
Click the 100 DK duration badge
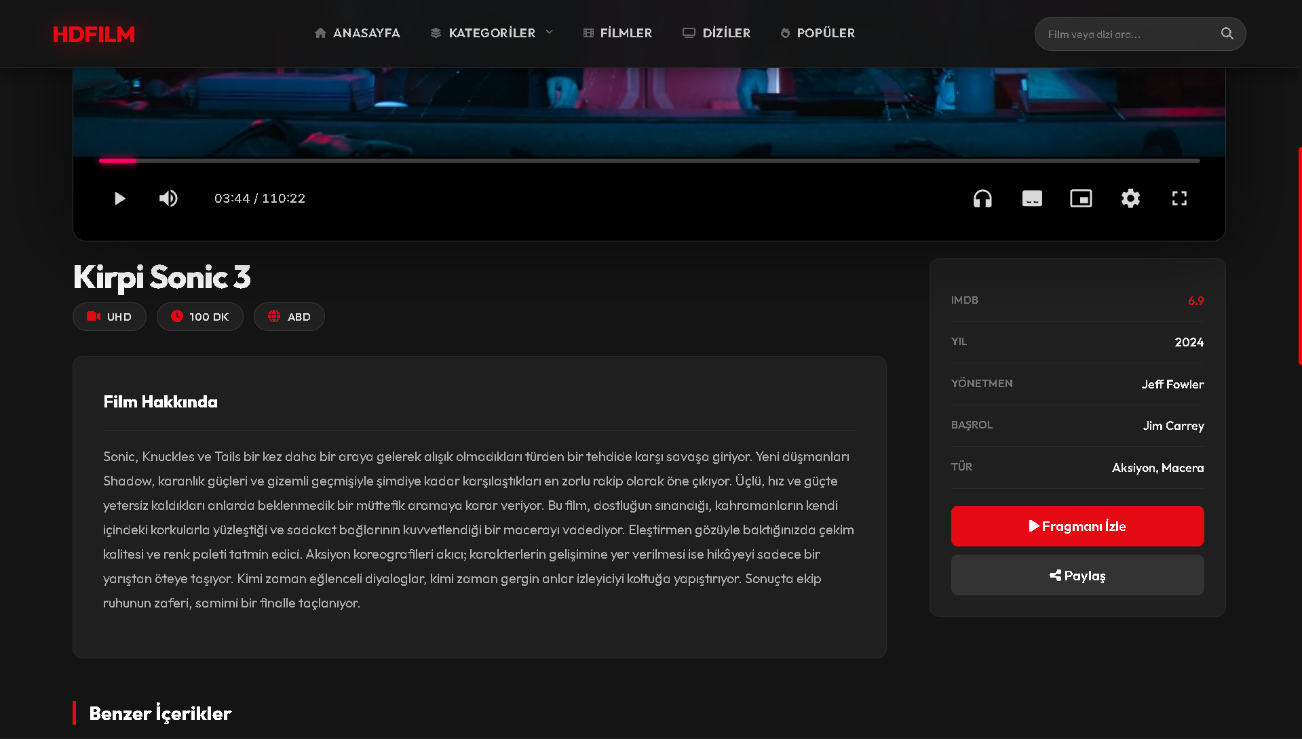click(199, 317)
